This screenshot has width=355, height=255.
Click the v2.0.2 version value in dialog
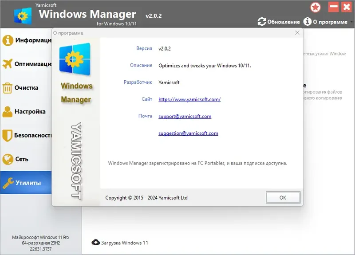click(165, 49)
